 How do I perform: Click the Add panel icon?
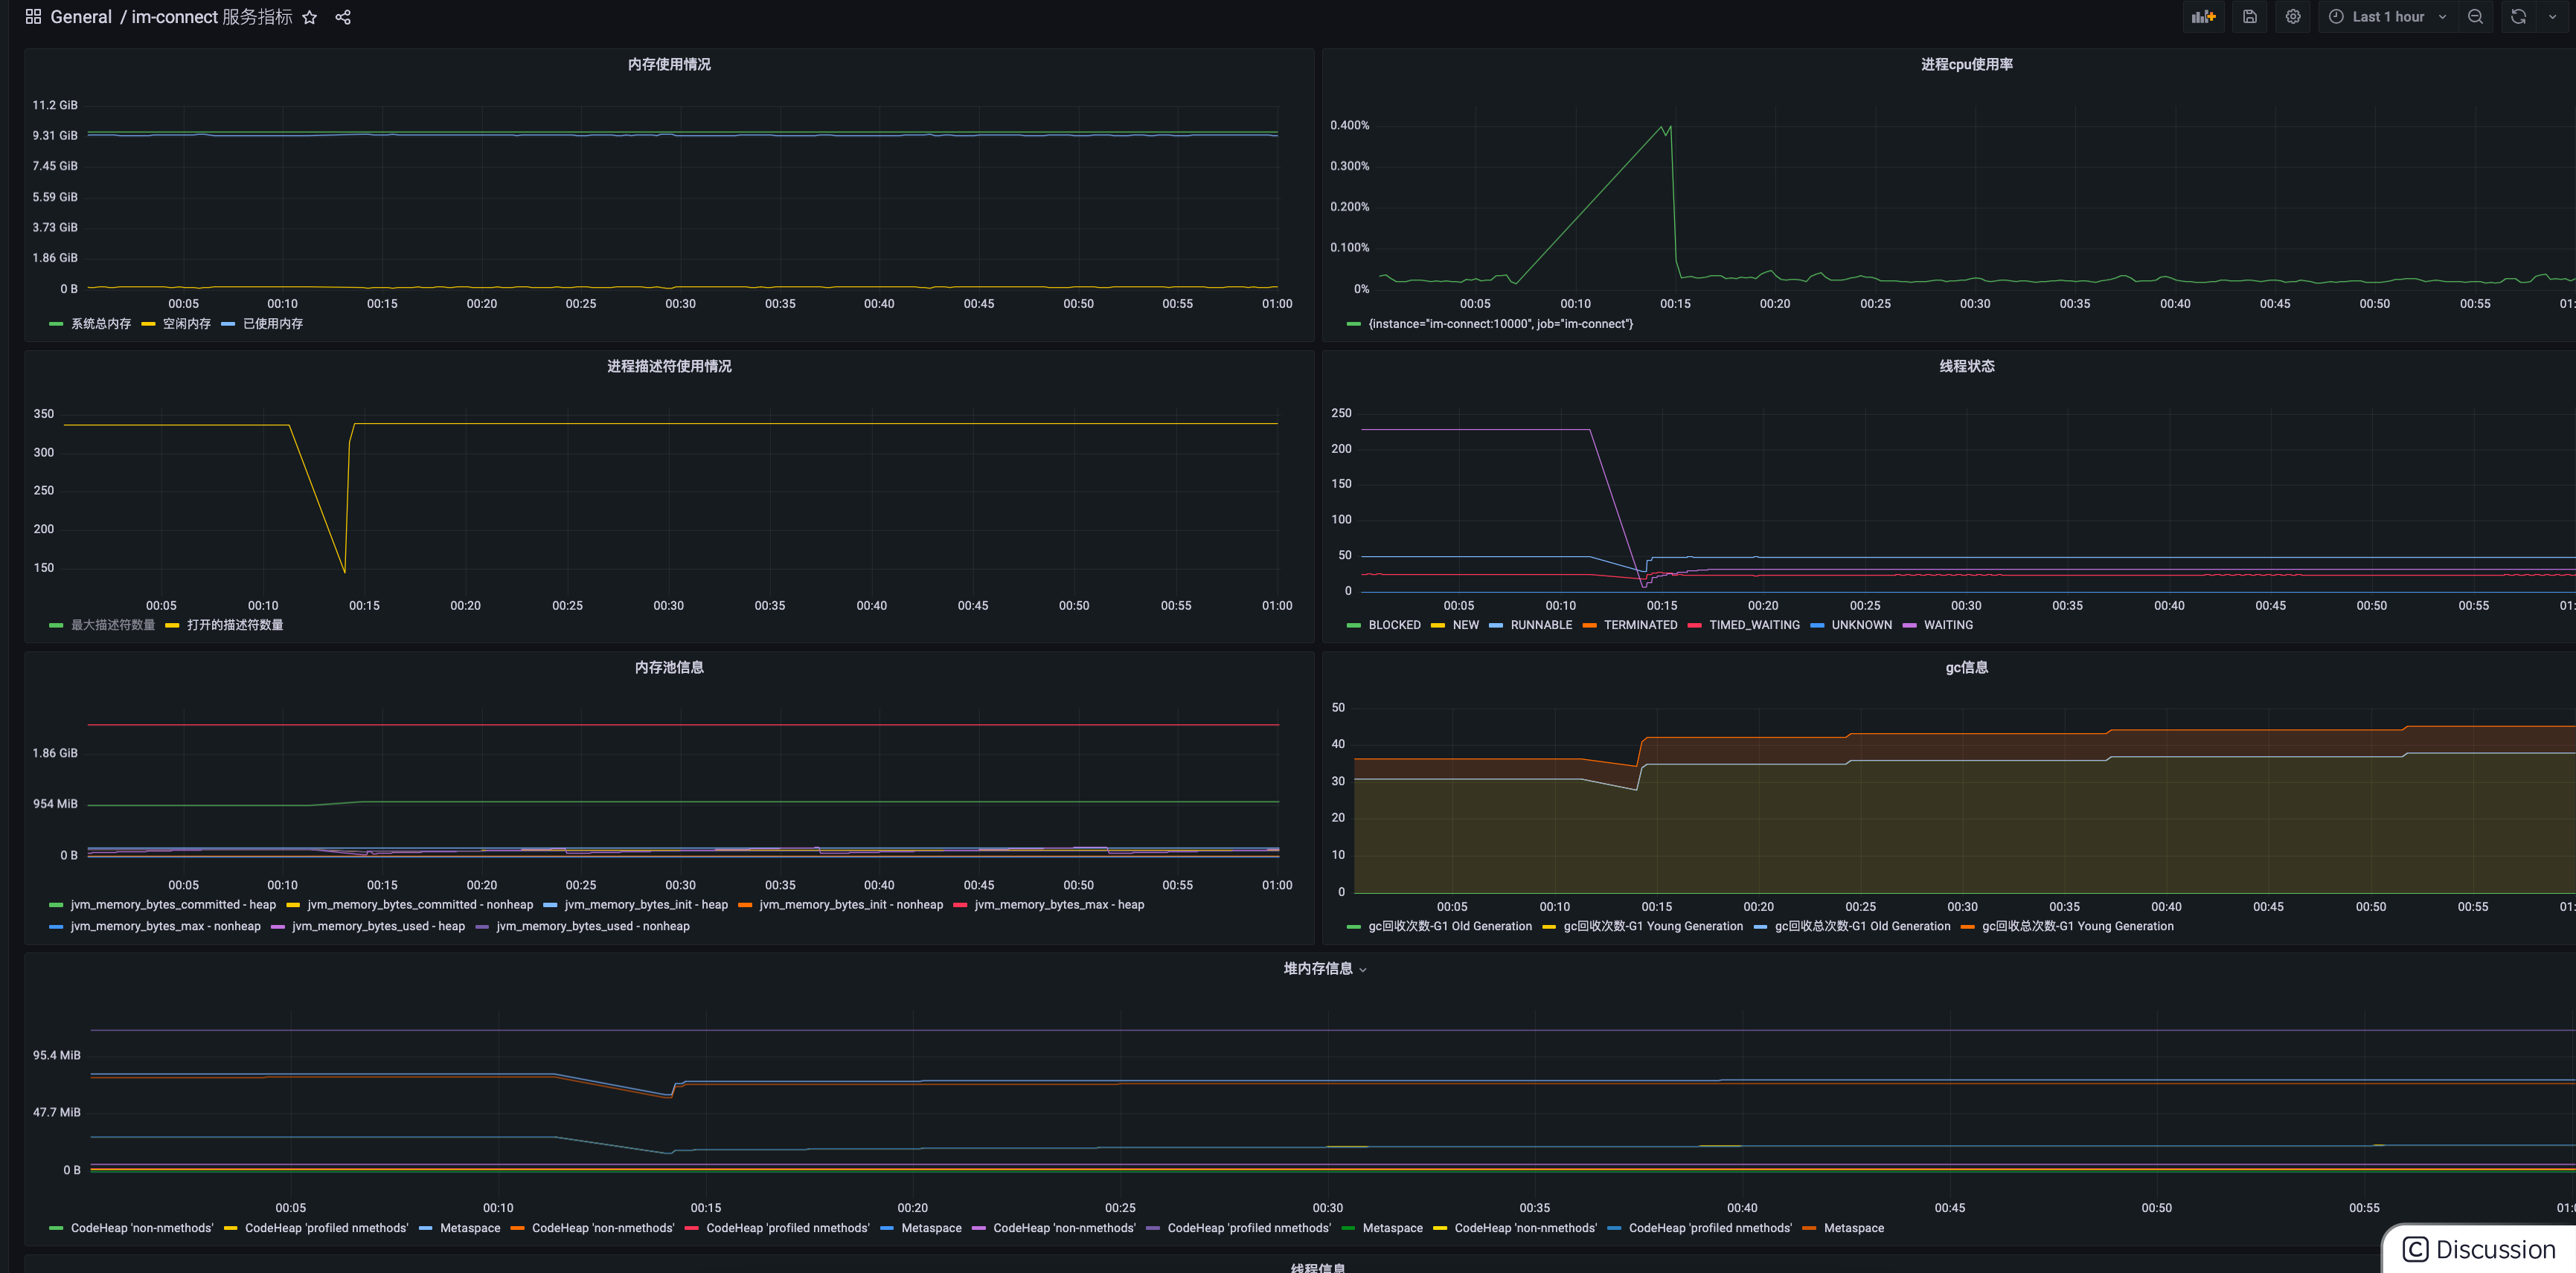(x=2203, y=17)
